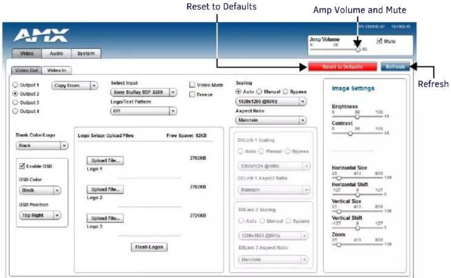Open DXLink 3 Aspect Ratio dropdown

click(273, 259)
